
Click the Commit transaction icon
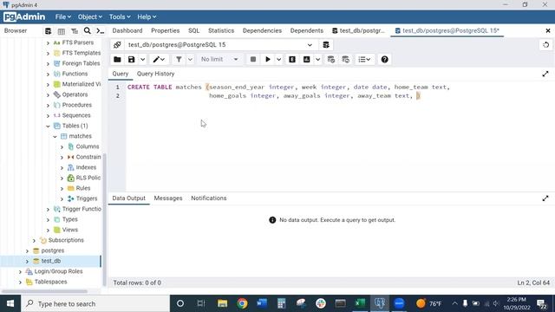[331, 60]
